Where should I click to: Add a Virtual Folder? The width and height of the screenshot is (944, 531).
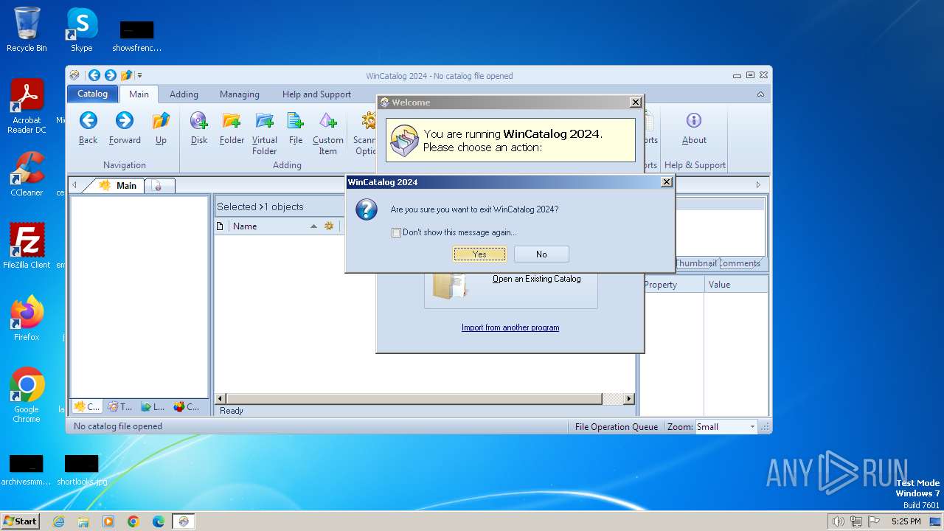pyautogui.click(x=264, y=133)
